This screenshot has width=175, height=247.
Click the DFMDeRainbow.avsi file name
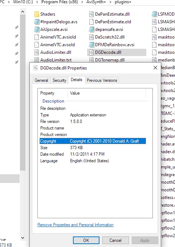pos(115,45)
